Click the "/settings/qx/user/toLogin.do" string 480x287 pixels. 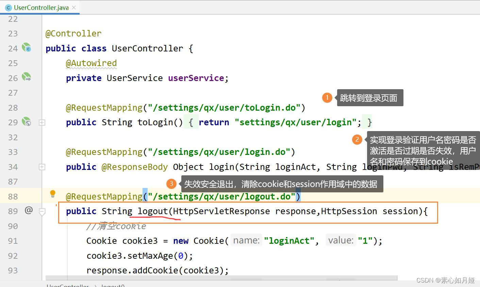[x=224, y=108]
